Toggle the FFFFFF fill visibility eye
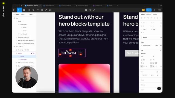Image resolution: width=175 pixels, height=98 pixels. click(x=157, y=75)
